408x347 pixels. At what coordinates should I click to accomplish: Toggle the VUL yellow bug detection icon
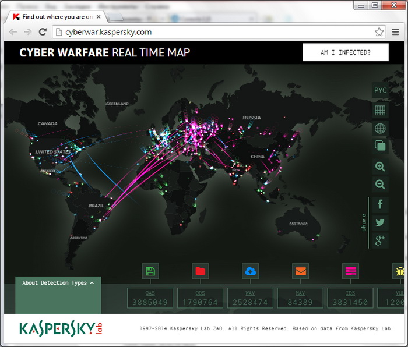point(398,271)
